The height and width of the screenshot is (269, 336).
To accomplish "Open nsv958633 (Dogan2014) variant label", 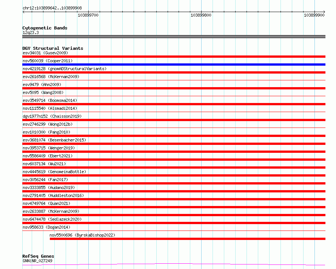I will [x=46, y=227].
